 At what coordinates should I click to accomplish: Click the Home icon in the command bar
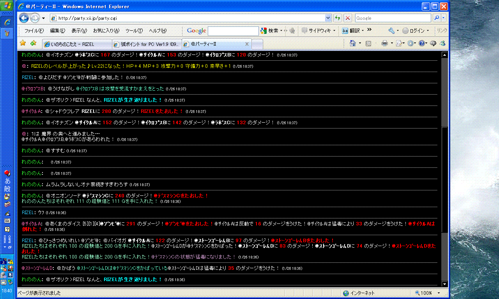click(353, 44)
